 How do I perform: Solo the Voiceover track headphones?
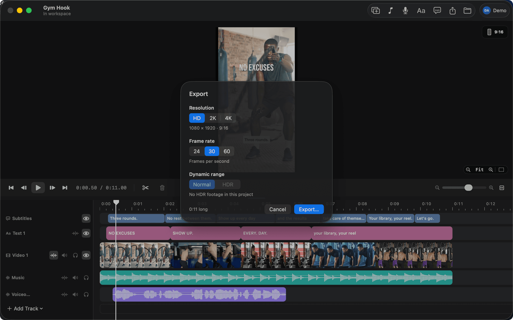[86, 294]
